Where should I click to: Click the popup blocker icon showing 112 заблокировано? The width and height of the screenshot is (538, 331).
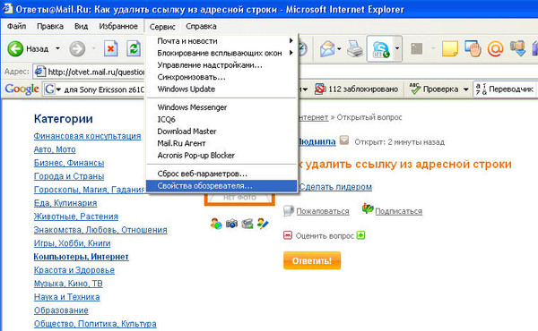(x=320, y=89)
